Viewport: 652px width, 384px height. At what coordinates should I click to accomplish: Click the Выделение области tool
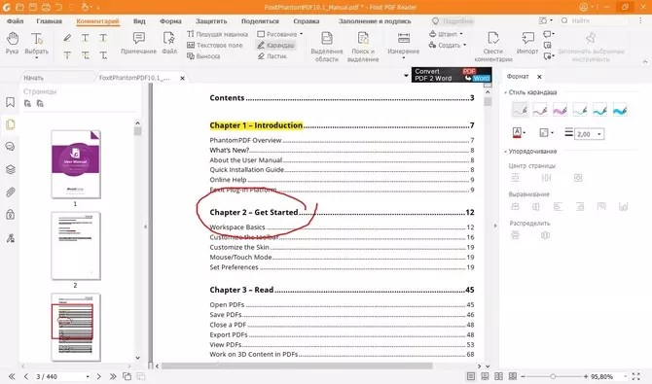click(327, 47)
